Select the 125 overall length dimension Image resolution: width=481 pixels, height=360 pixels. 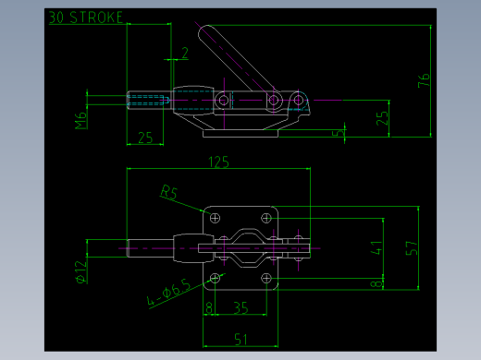tap(218, 162)
